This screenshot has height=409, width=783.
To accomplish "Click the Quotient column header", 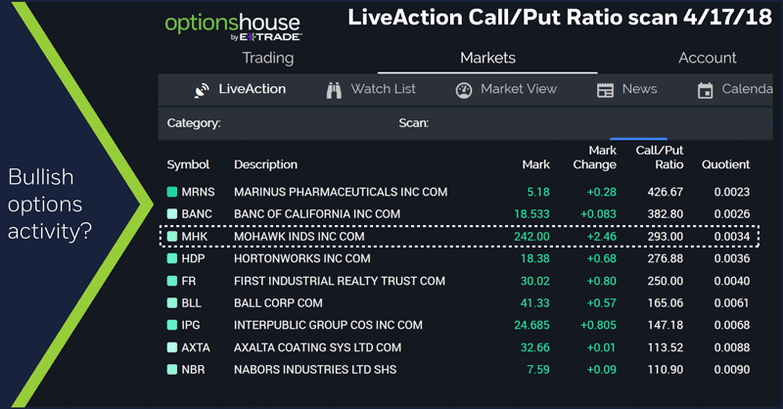I will tap(725, 164).
